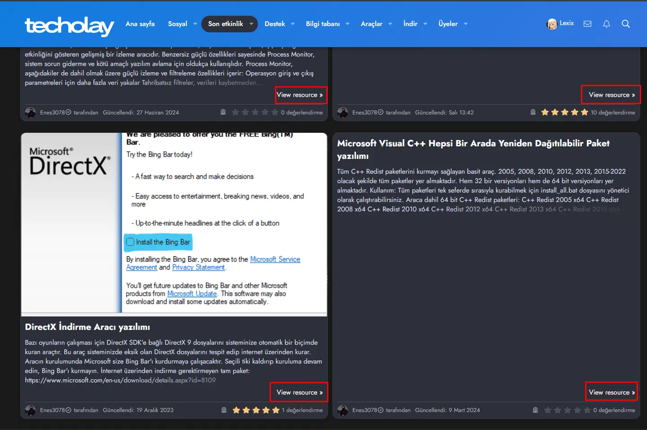This screenshot has width=647, height=430.
Task: Open the notifications bell icon
Action: 607,24
